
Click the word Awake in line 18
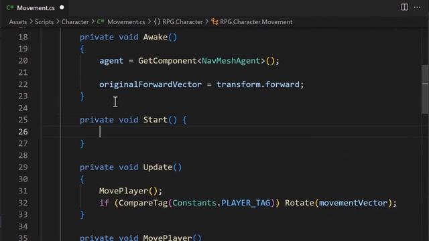point(156,37)
